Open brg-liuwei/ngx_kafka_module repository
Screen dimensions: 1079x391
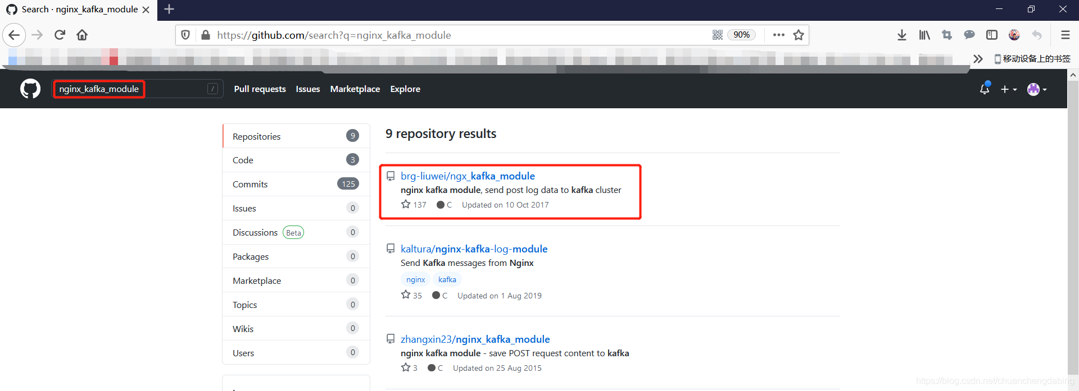point(468,176)
